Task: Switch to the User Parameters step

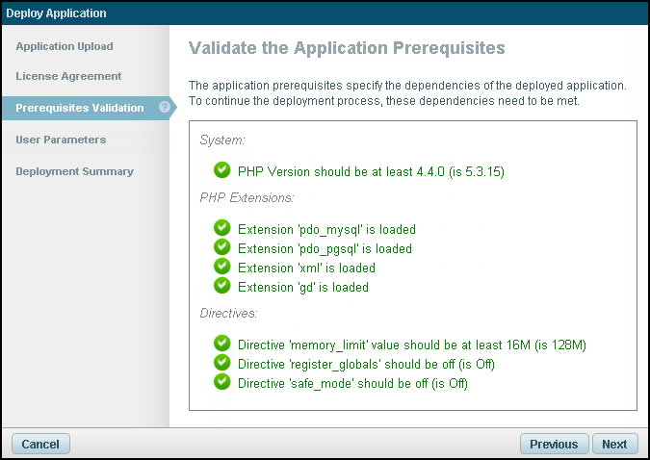Action: pyautogui.click(x=61, y=140)
